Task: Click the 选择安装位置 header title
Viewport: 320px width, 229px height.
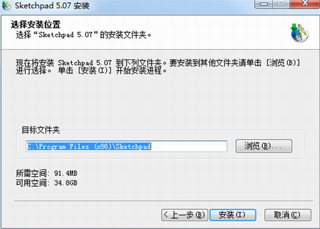Action: tap(35, 25)
